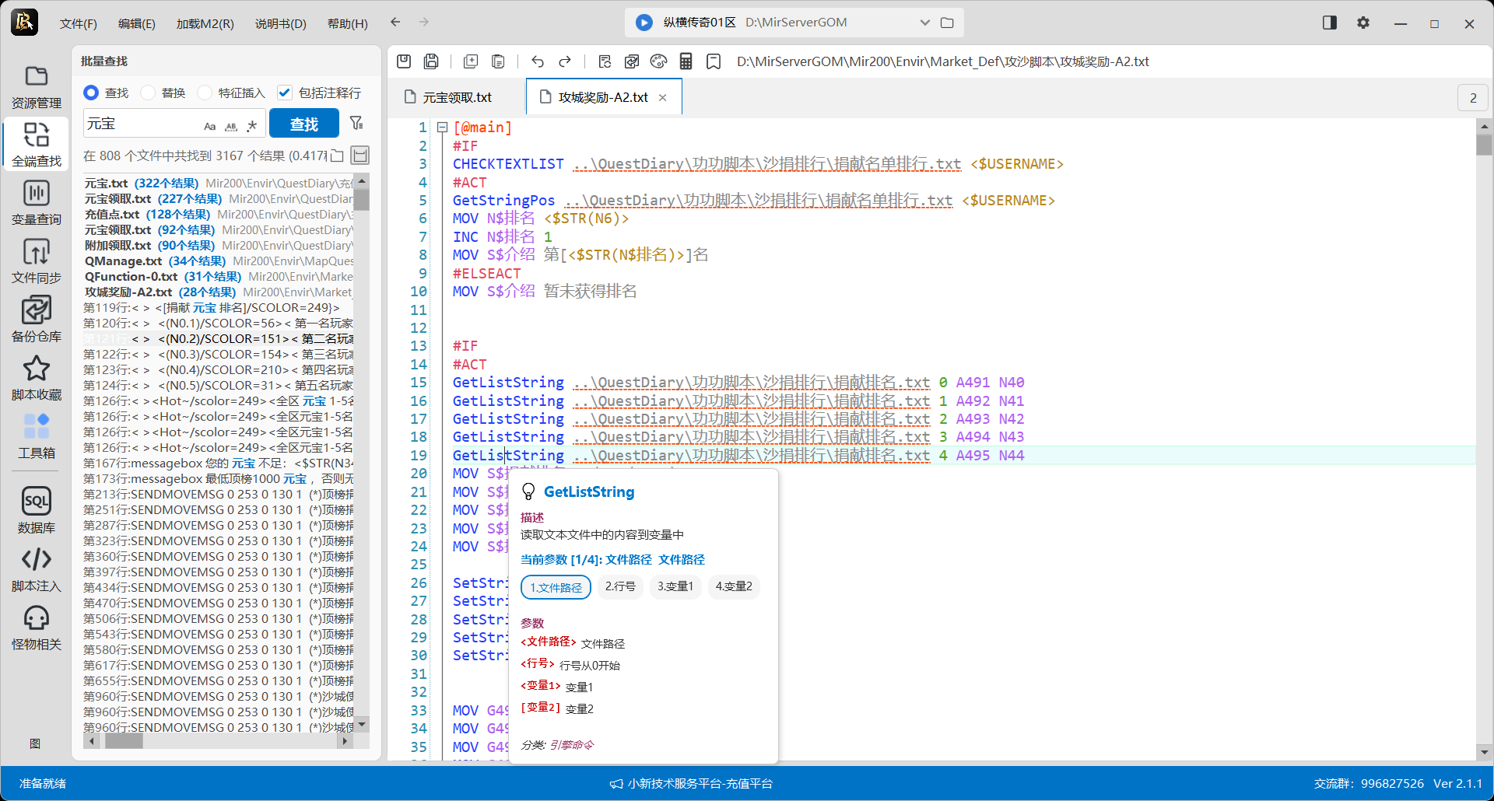Open the 备份仓库 backup repository panel
The image size is (1494, 801).
coord(36,320)
